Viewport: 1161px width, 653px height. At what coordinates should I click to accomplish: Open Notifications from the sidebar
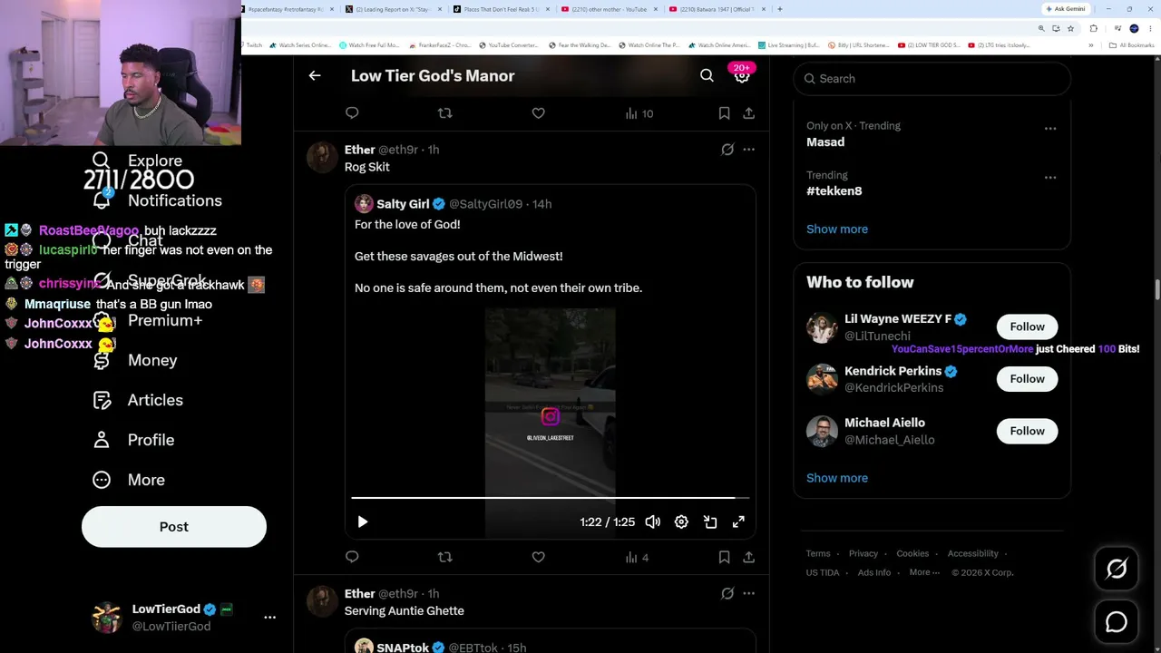click(x=158, y=200)
